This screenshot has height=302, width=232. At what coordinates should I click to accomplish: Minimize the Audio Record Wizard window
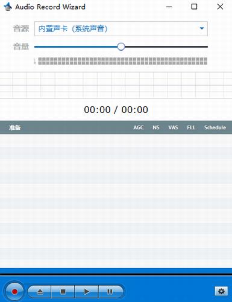point(169,7)
